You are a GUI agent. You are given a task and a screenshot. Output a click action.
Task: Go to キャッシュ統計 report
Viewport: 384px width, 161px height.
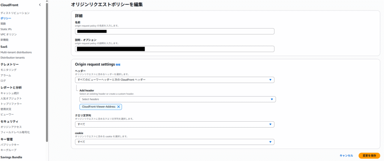click(x=10, y=93)
